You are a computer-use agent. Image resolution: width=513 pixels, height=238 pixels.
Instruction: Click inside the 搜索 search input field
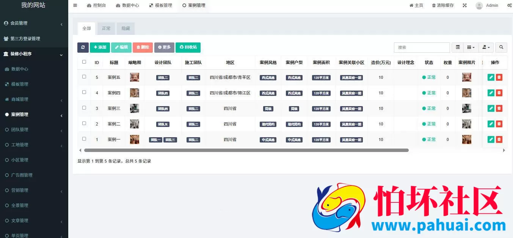point(422,47)
